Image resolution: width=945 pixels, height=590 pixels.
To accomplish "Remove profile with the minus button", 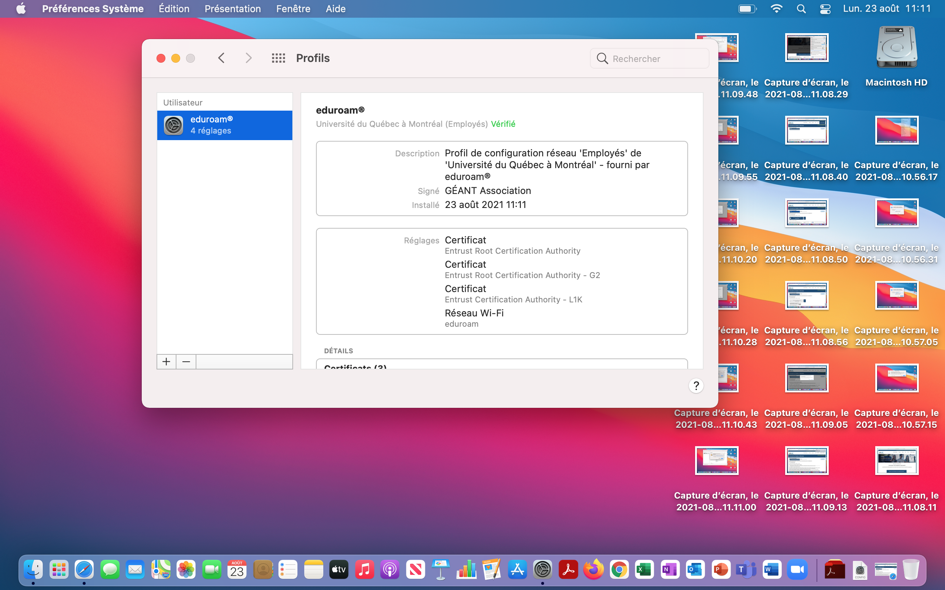I will pos(186,362).
